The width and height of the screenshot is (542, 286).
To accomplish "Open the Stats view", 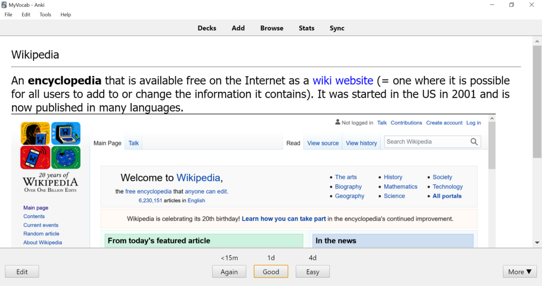I will (x=306, y=28).
